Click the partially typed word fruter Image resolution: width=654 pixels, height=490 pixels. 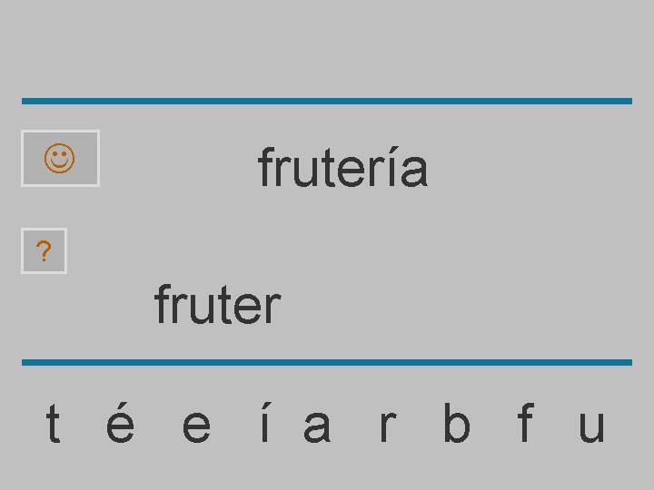(x=218, y=305)
